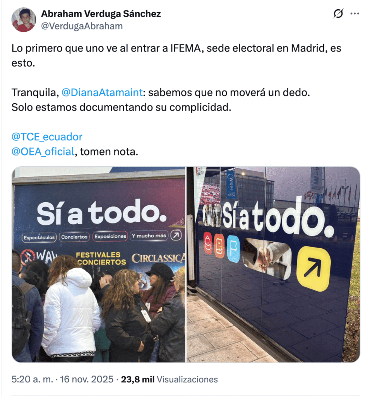The image size is (370, 396).
Task: Click the 5:20 a. m. timestamp
Action: (33, 379)
